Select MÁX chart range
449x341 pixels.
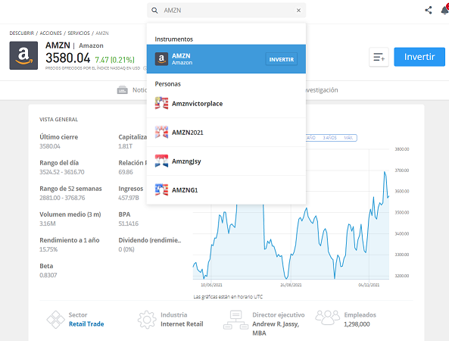[x=348, y=138]
